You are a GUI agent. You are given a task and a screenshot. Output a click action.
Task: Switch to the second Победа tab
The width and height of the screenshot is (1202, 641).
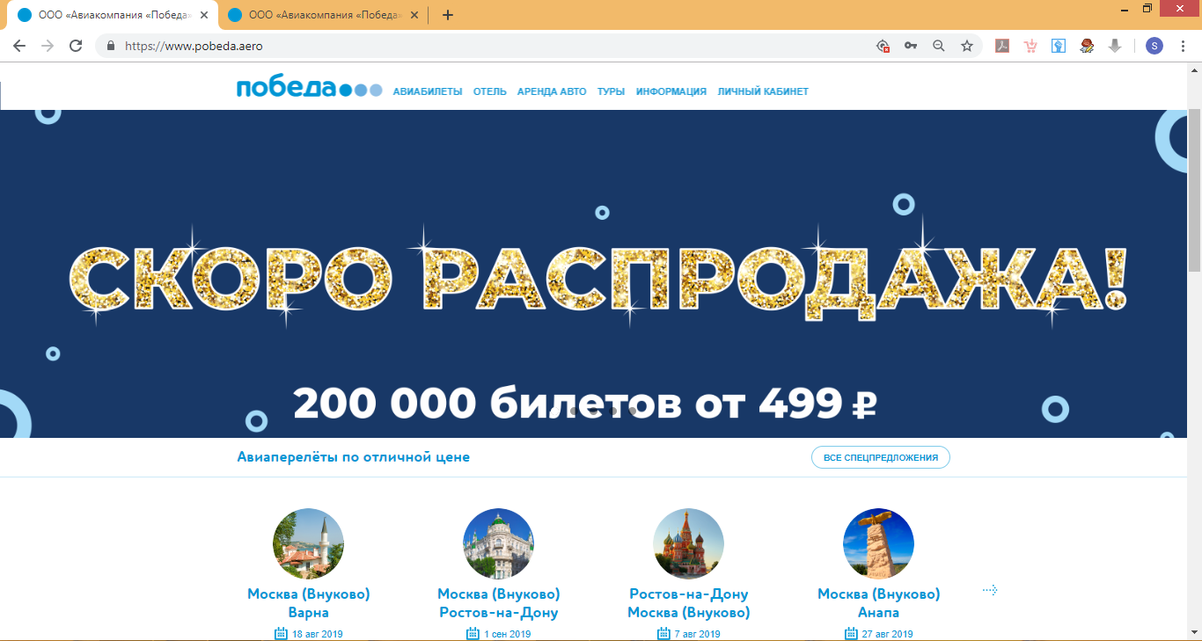tap(322, 15)
